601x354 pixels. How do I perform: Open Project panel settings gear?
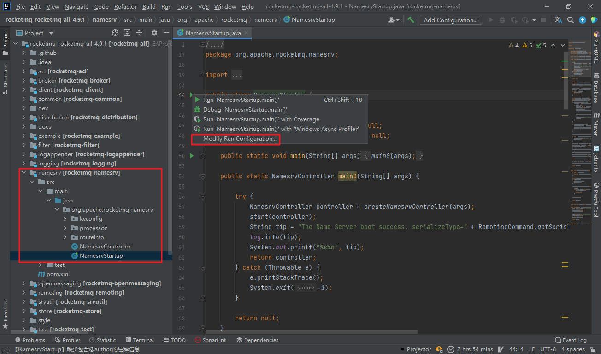tap(154, 33)
